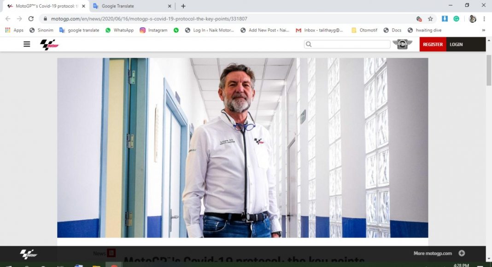Viewport: 492px width, 267px height.
Task: Click the Grammarly extension icon
Action: 456,19
